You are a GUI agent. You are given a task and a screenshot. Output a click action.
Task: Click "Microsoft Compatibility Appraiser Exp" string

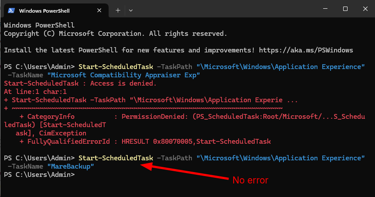pos(123,75)
